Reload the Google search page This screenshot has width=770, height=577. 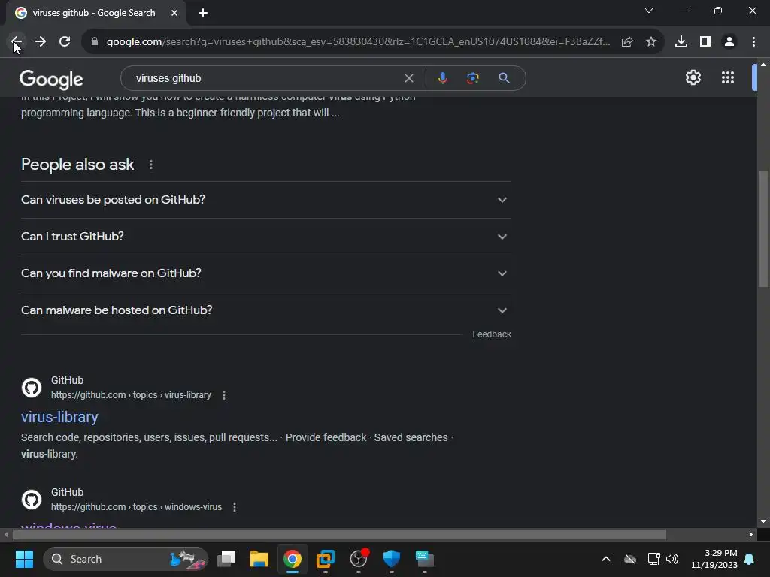[x=65, y=42]
